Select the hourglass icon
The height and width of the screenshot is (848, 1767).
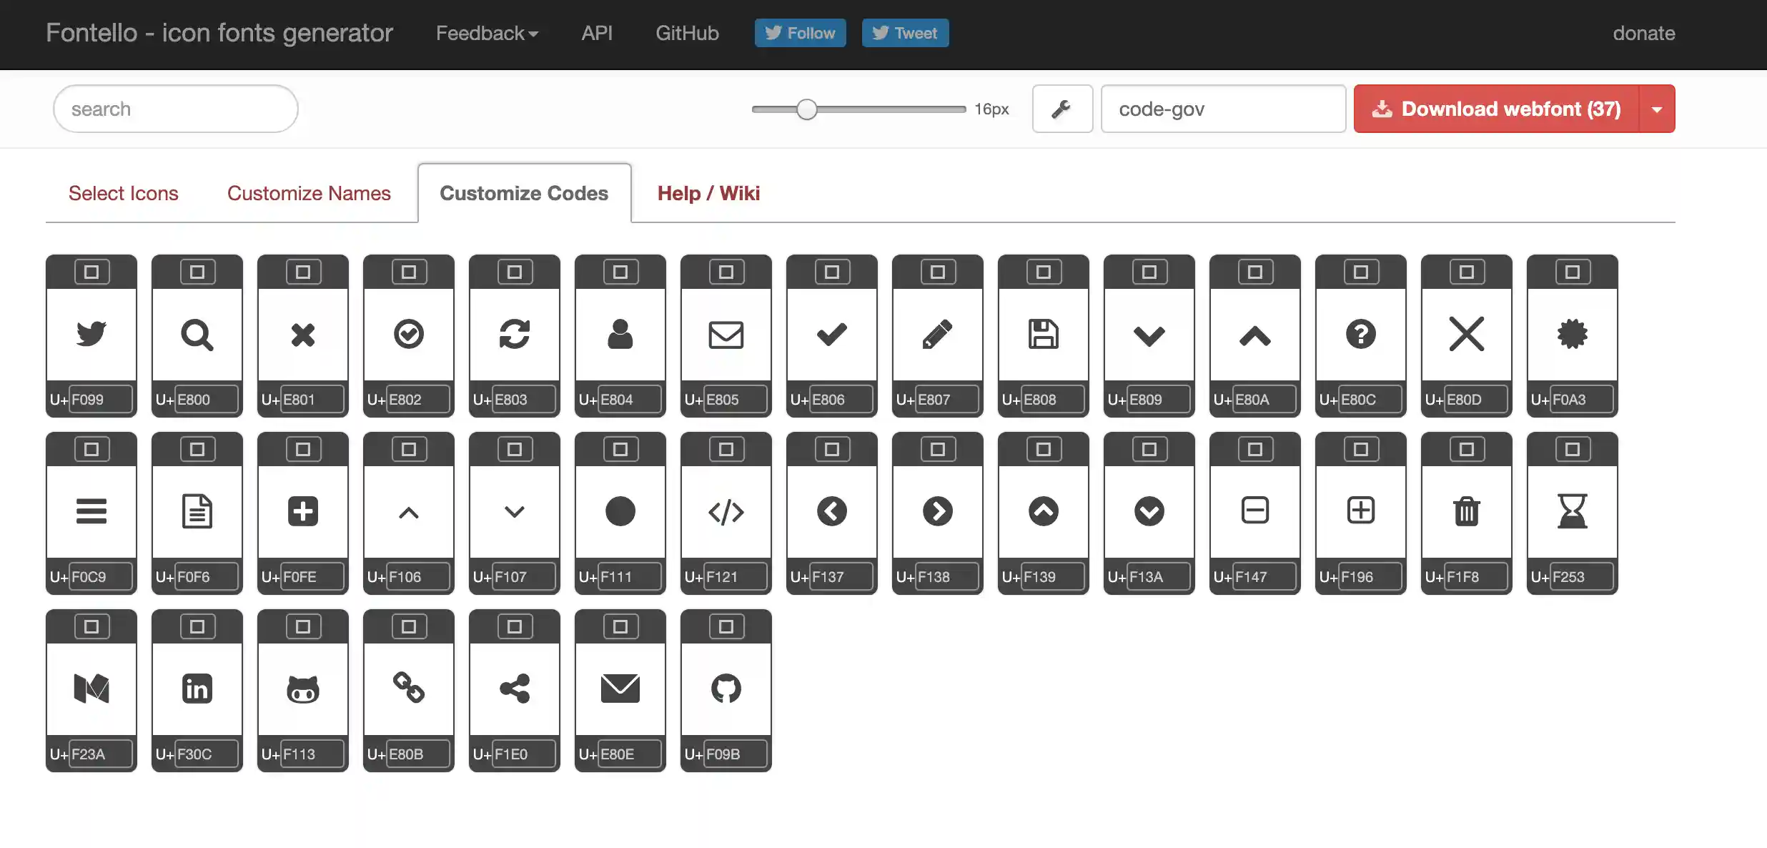(x=1572, y=511)
